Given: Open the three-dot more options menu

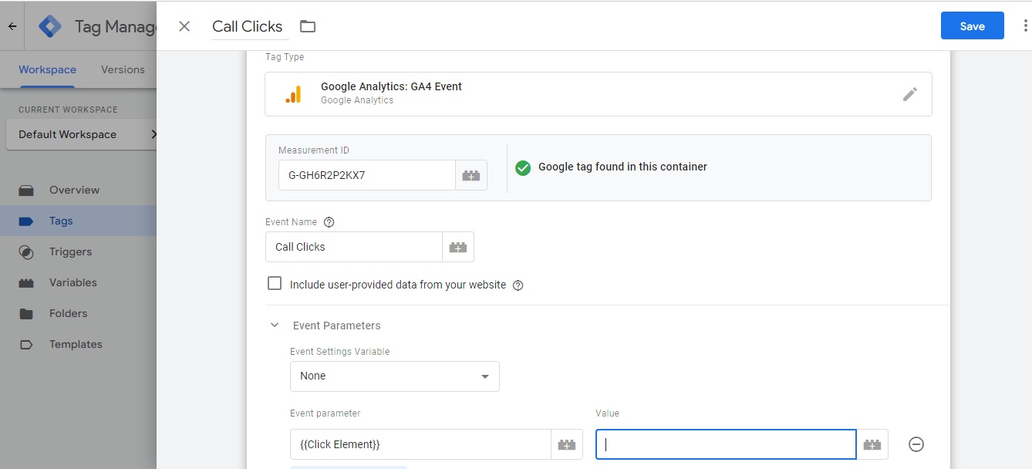Looking at the screenshot, I should pos(1025,26).
